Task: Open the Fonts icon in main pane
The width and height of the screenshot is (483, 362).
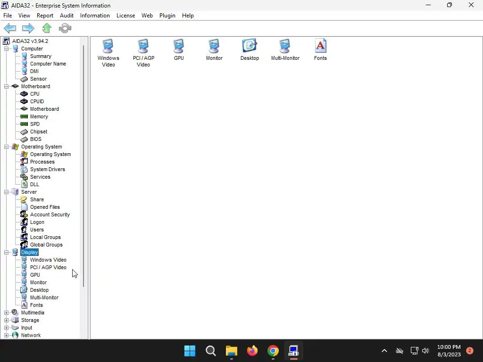Action: click(320, 50)
